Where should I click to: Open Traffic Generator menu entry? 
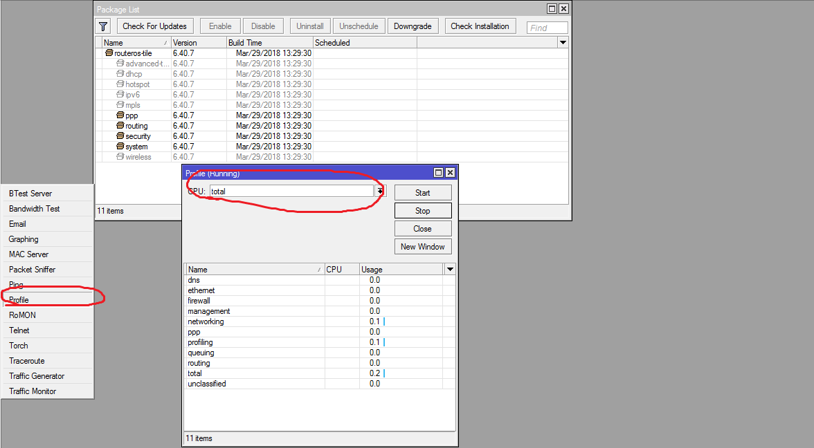tap(48, 376)
